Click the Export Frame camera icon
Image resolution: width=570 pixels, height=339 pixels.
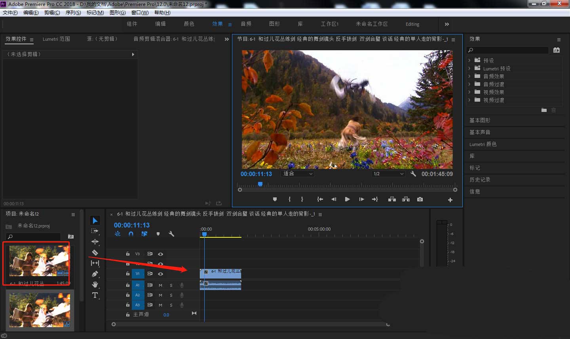[x=420, y=199]
